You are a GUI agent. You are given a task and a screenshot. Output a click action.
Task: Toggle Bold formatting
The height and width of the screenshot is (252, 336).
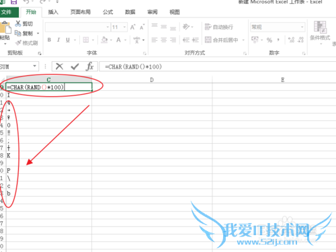tap(49, 40)
